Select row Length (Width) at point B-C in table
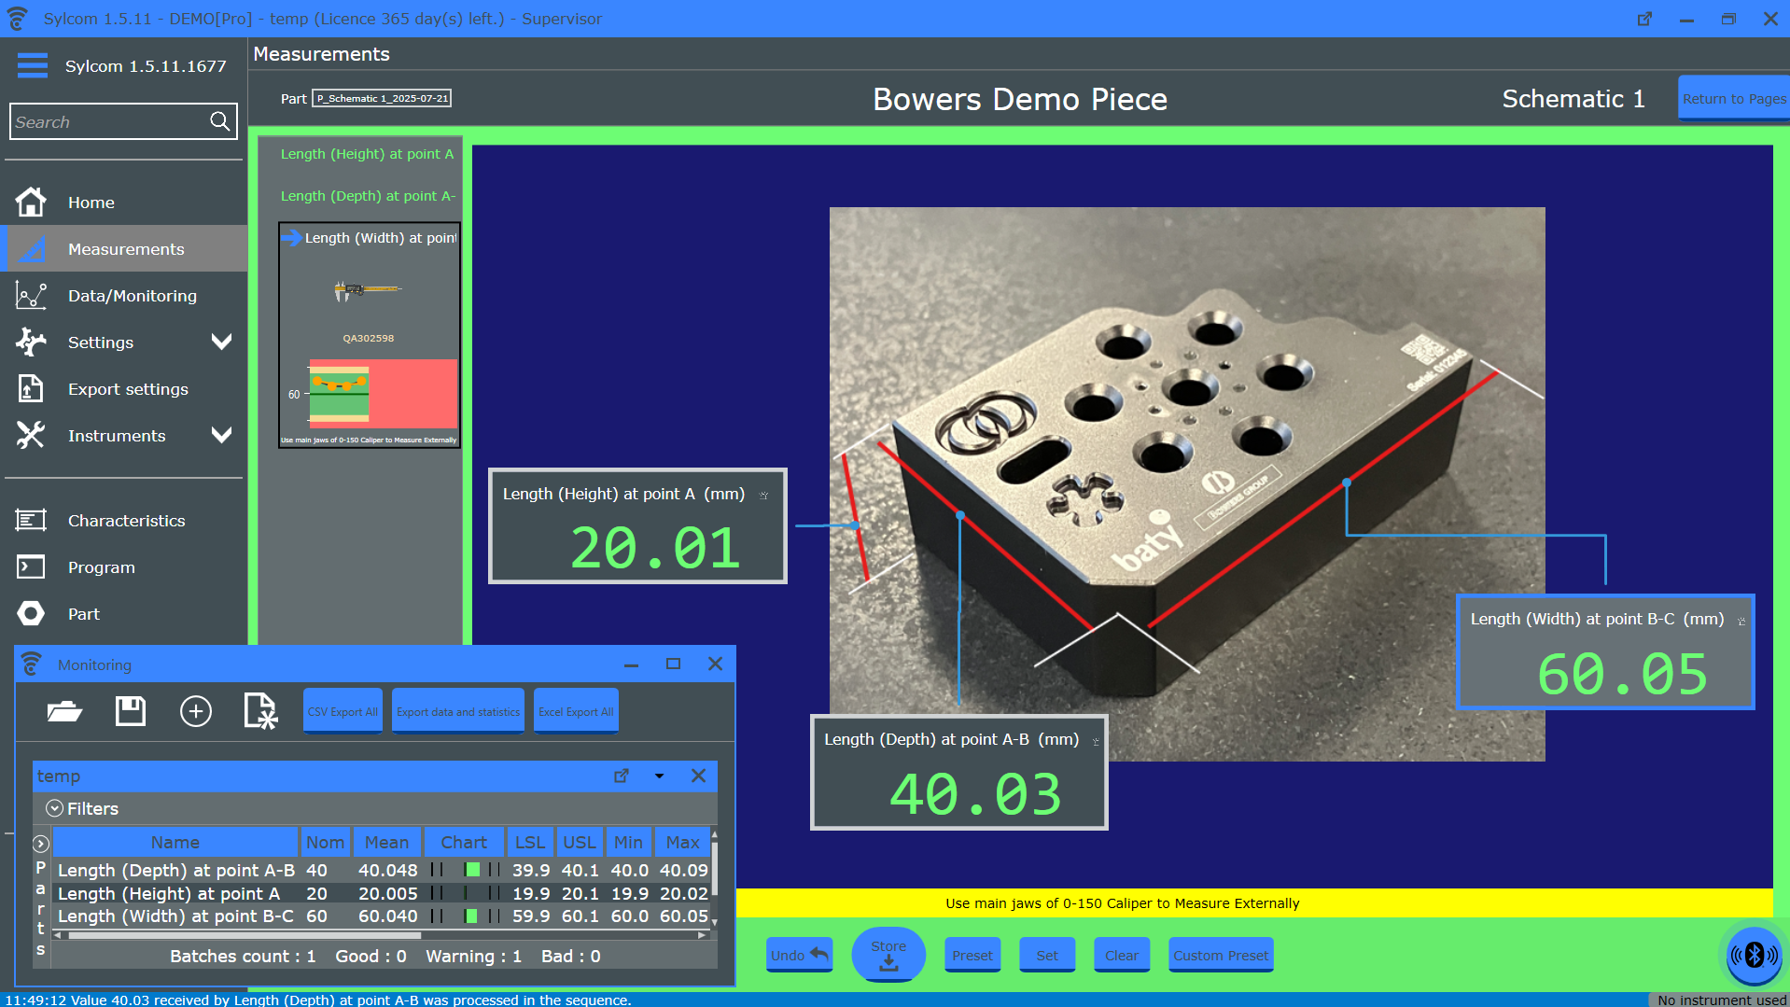 (383, 916)
